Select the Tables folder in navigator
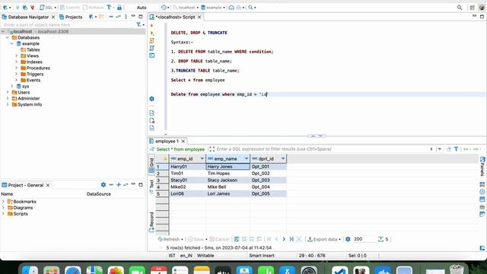This screenshot has width=487, height=274. (x=30, y=49)
